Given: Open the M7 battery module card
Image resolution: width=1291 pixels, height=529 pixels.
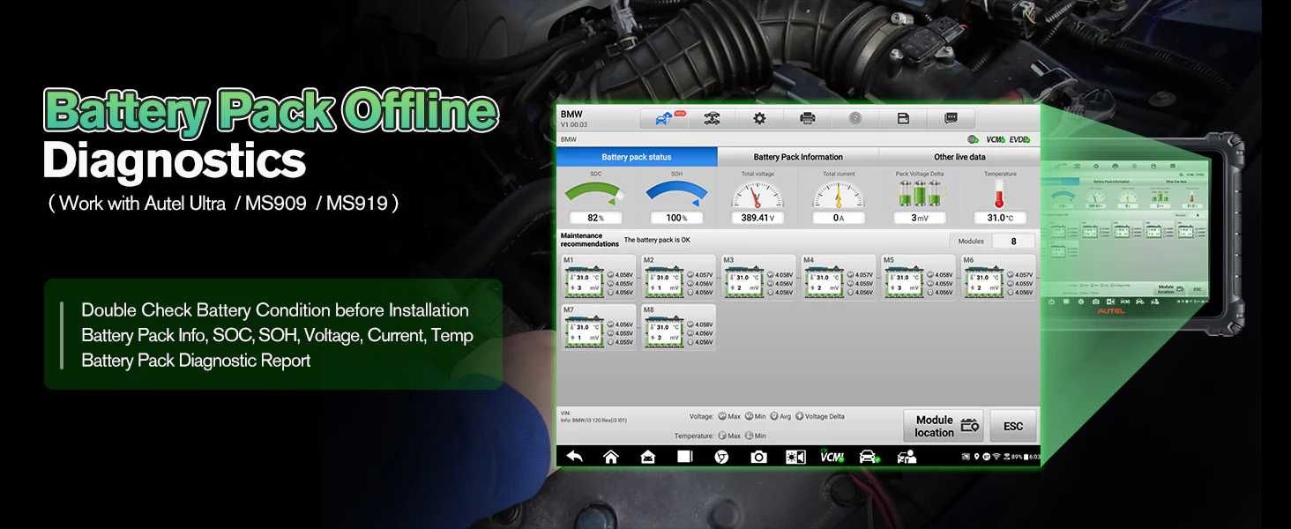Looking at the screenshot, I should click(x=599, y=327).
